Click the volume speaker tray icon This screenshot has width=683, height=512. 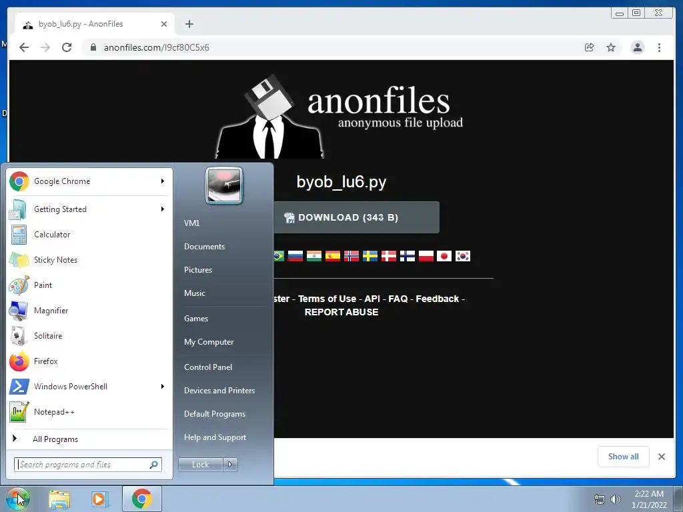pyautogui.click(x=616, y=499)
